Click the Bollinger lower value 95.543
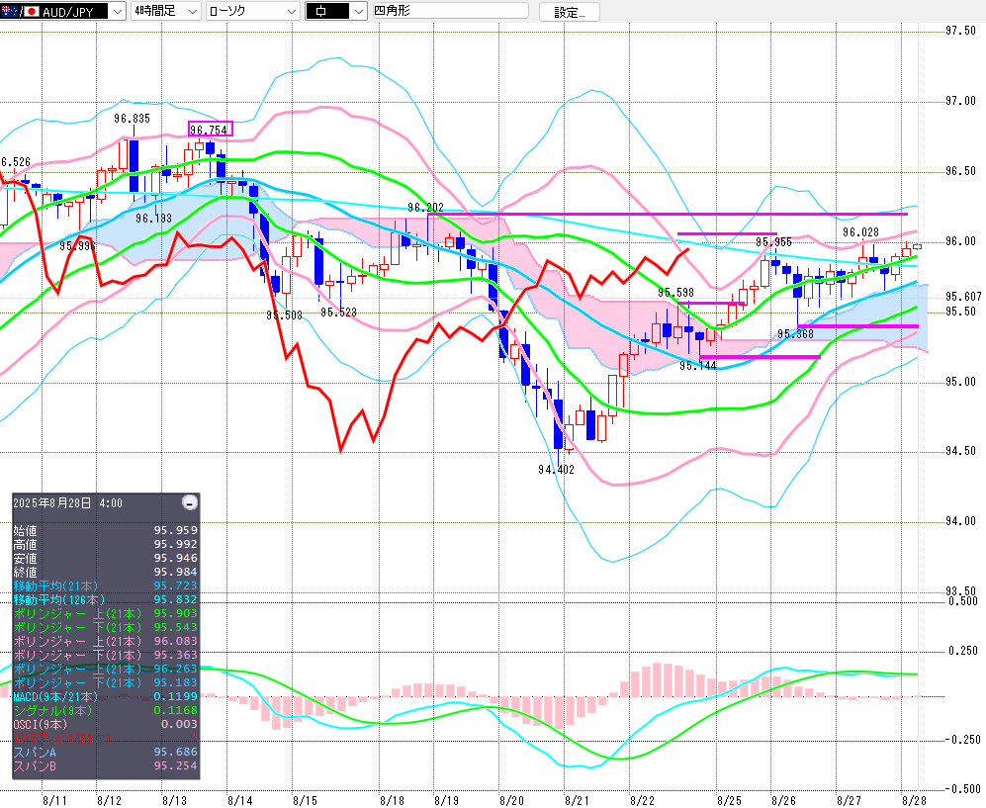The width and height of the screenshot is (986, 808). click(175, 627)
